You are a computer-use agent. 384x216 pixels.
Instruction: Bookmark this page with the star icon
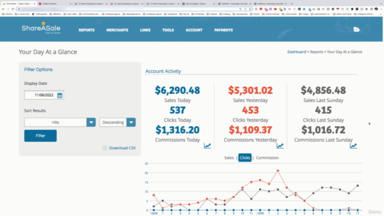pos(250,9)
